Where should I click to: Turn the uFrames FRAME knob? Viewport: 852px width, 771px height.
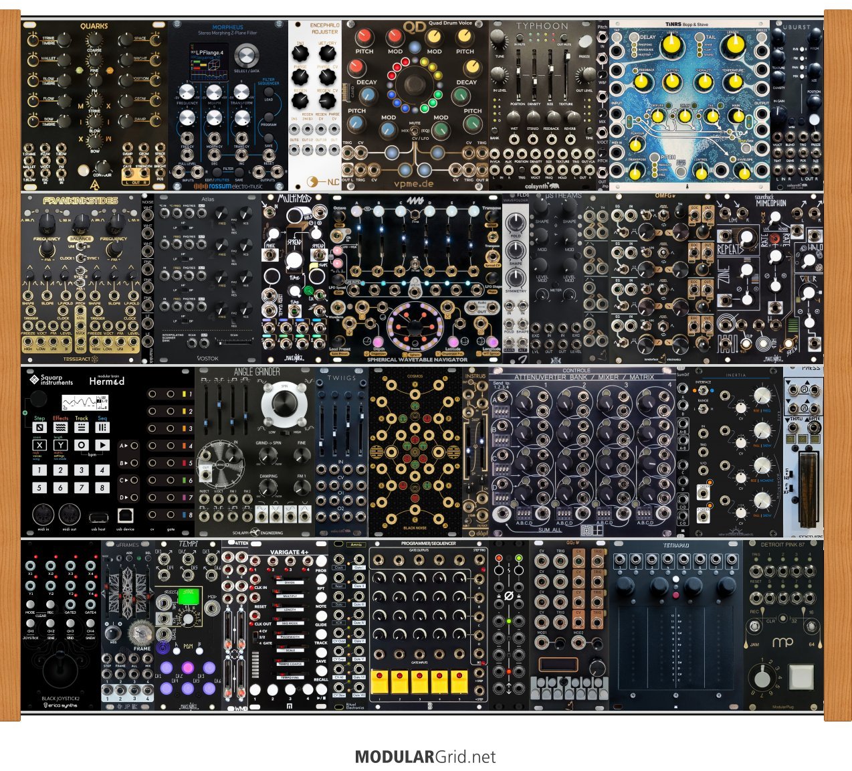[141, 632]
